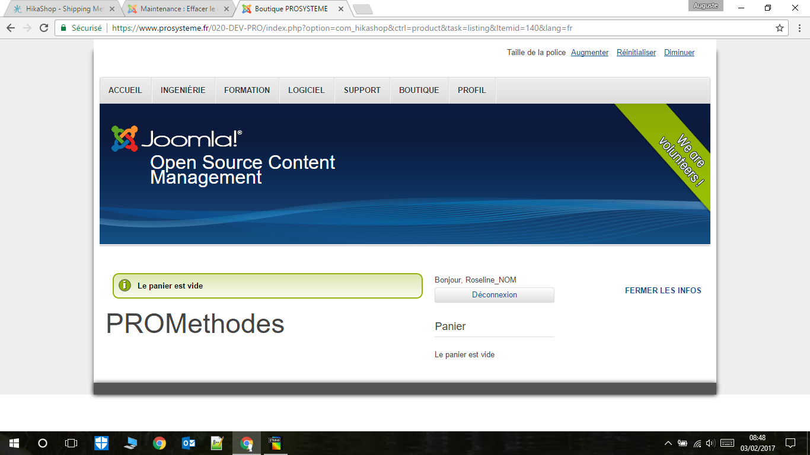Reload the page with the refresh icon
Image resolution: width=810 pixels, height=455 pixels.
[43, 28]
